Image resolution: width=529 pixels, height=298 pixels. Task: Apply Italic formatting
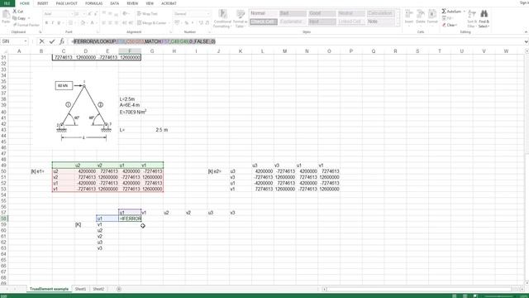[53, 23]
